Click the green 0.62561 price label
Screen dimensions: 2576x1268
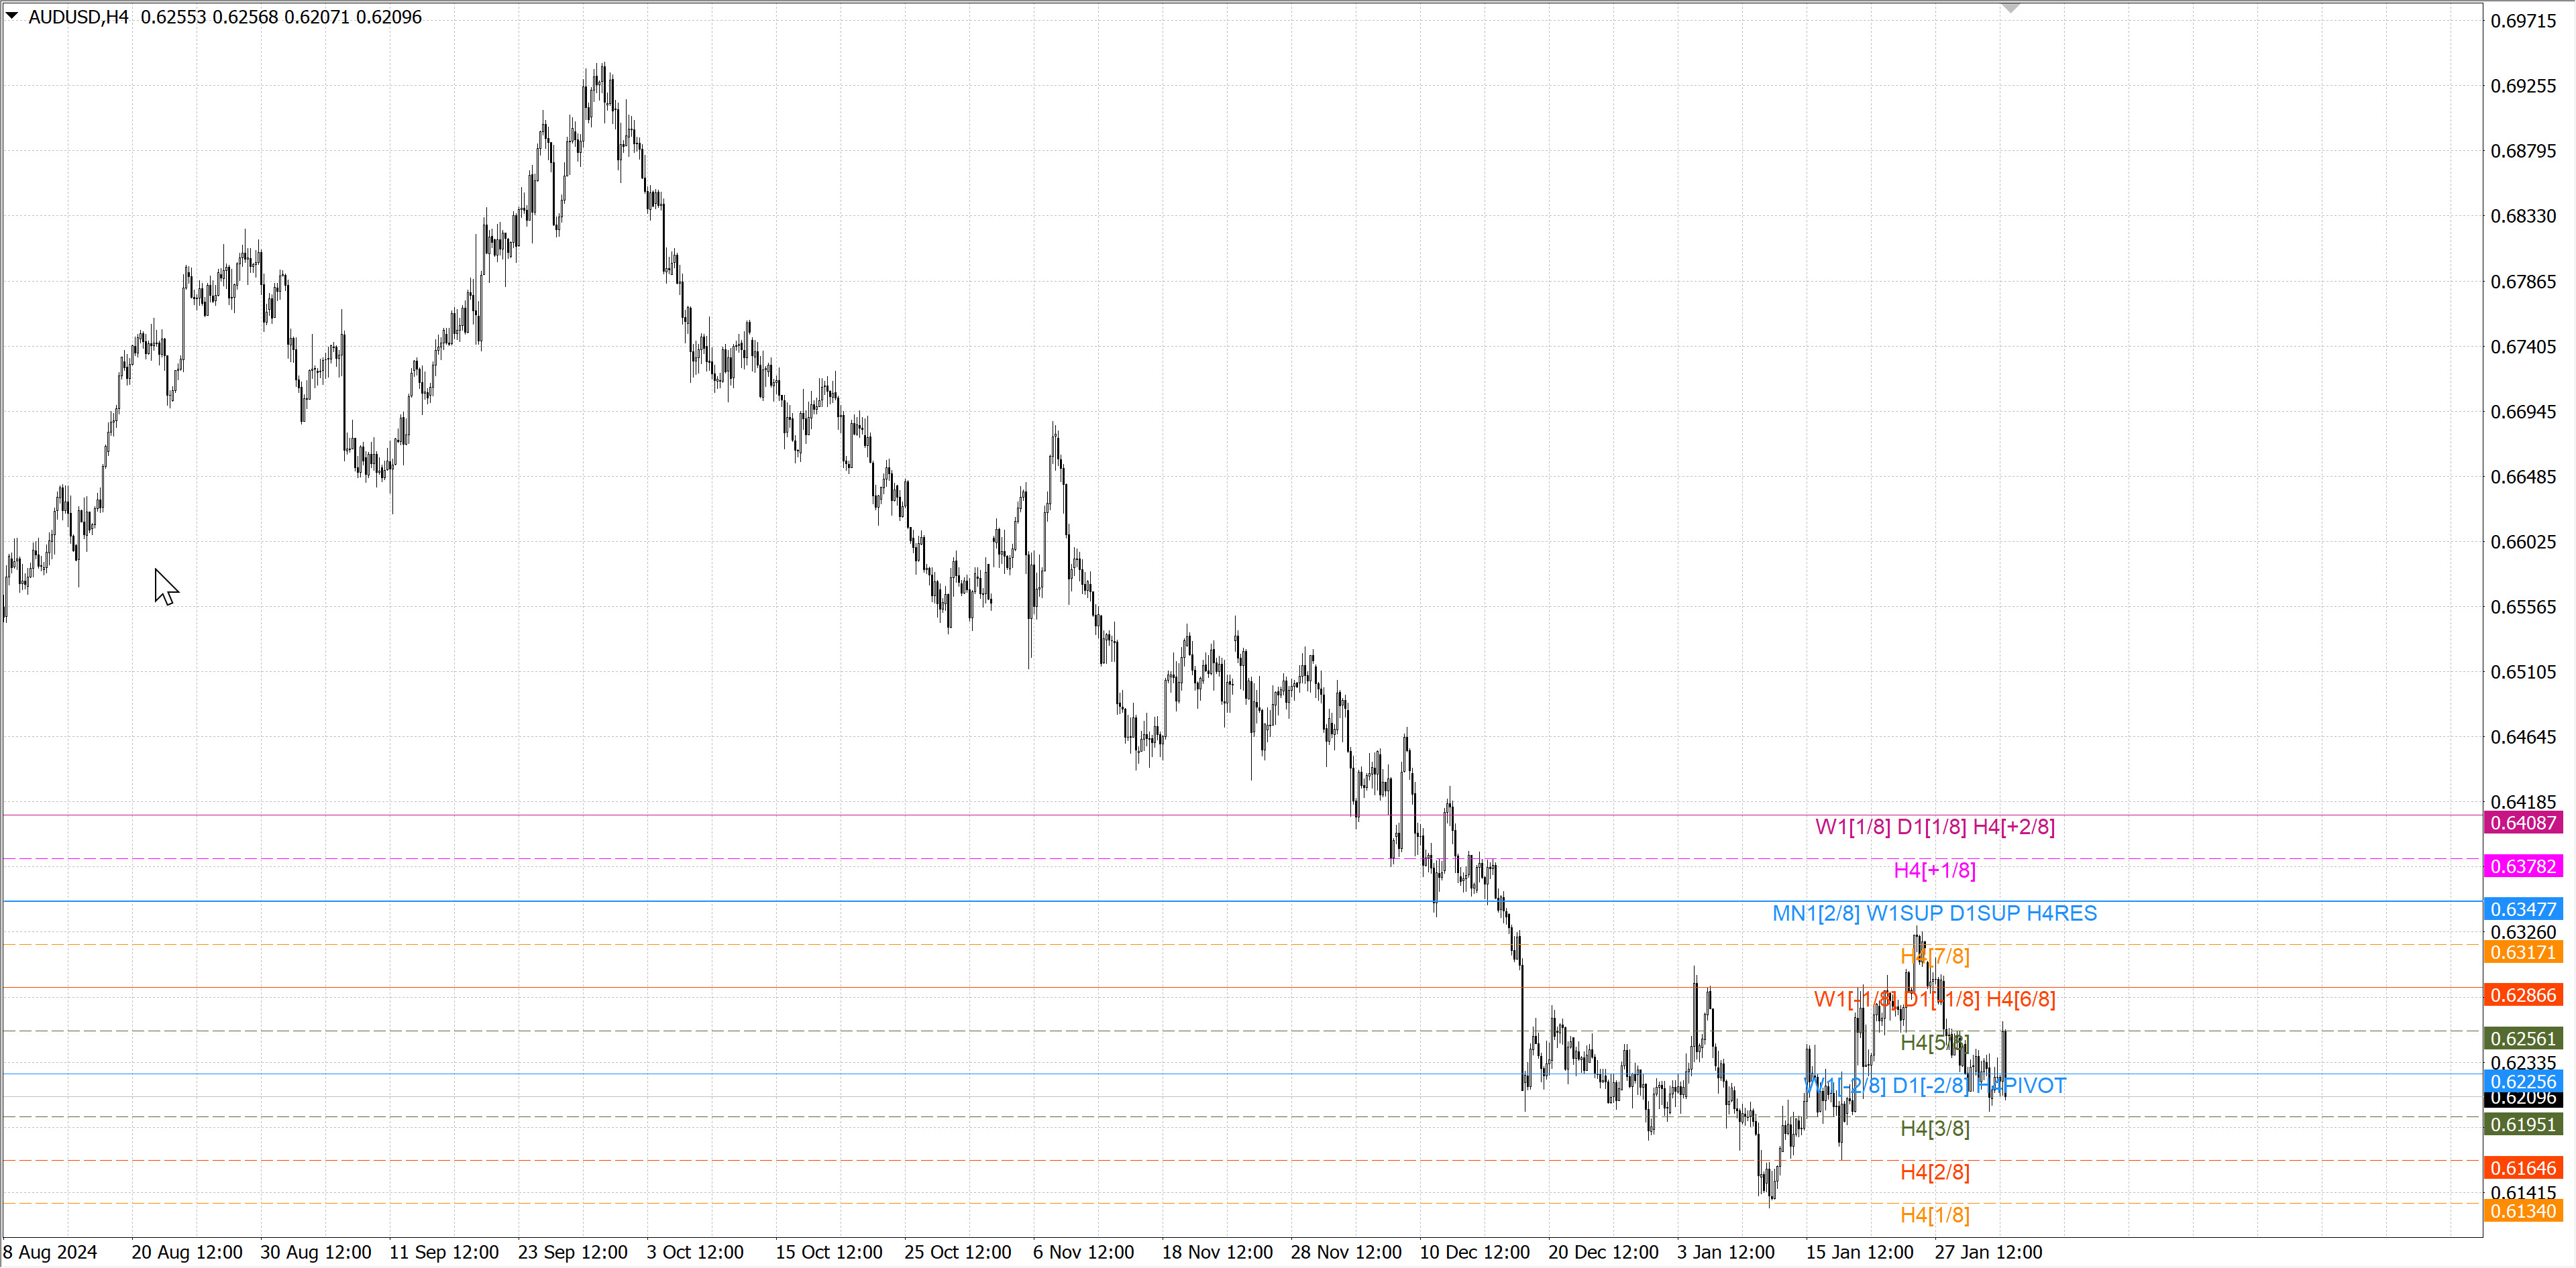pyautogui.click(x=2522, y=1038)
